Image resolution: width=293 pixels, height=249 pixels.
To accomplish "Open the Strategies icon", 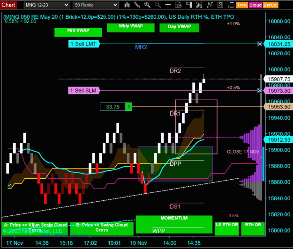I will [x=220, y=5].
